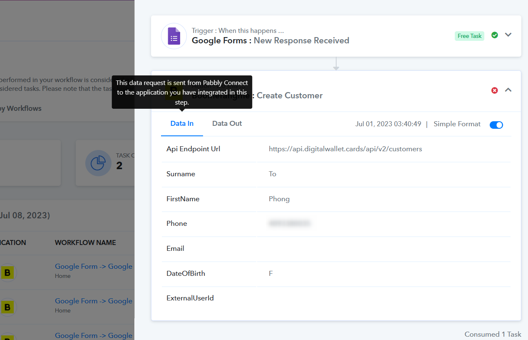Switch to the Data Out tab
Screen dimensions: 528x340
tap(227, 123)
